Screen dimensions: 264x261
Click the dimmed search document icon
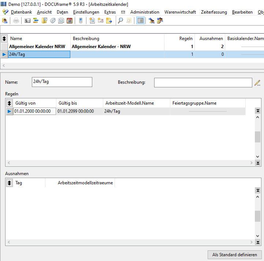pyautogui.click(x=129, y=21)
